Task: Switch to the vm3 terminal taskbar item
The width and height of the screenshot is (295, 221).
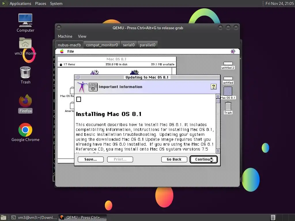Action: click(x=34, y=218)
